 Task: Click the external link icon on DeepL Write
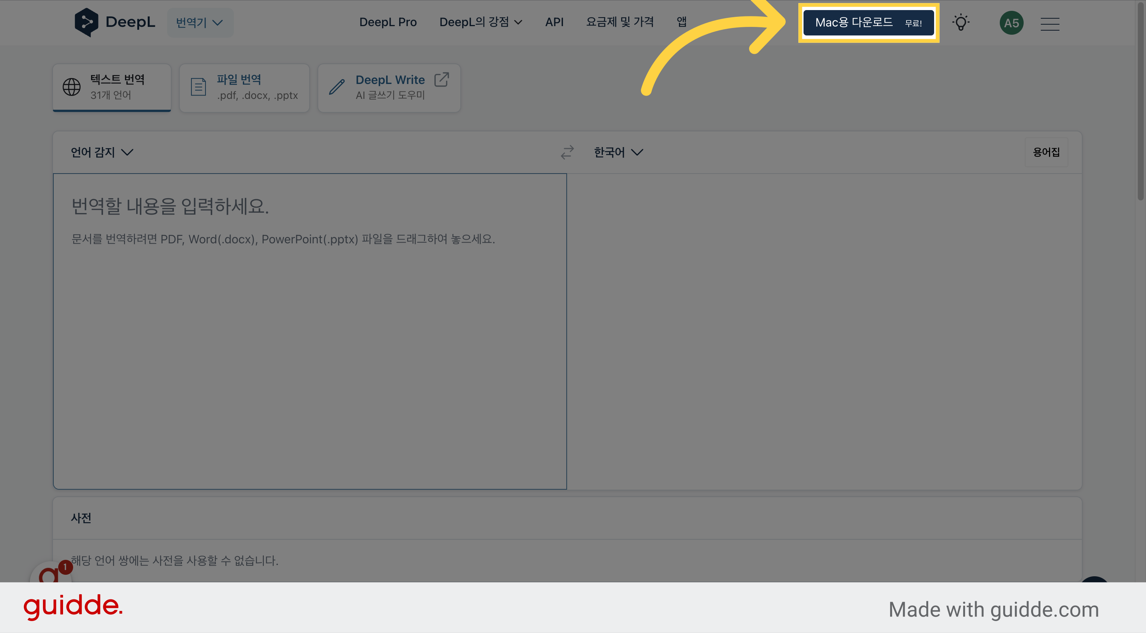(x=441, y=79)
